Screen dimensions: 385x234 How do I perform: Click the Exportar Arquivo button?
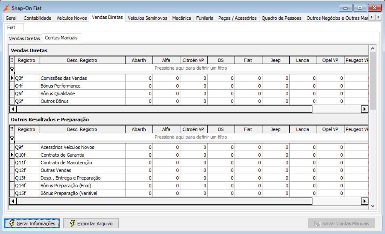pyautogui.click(x=91, y=223)
